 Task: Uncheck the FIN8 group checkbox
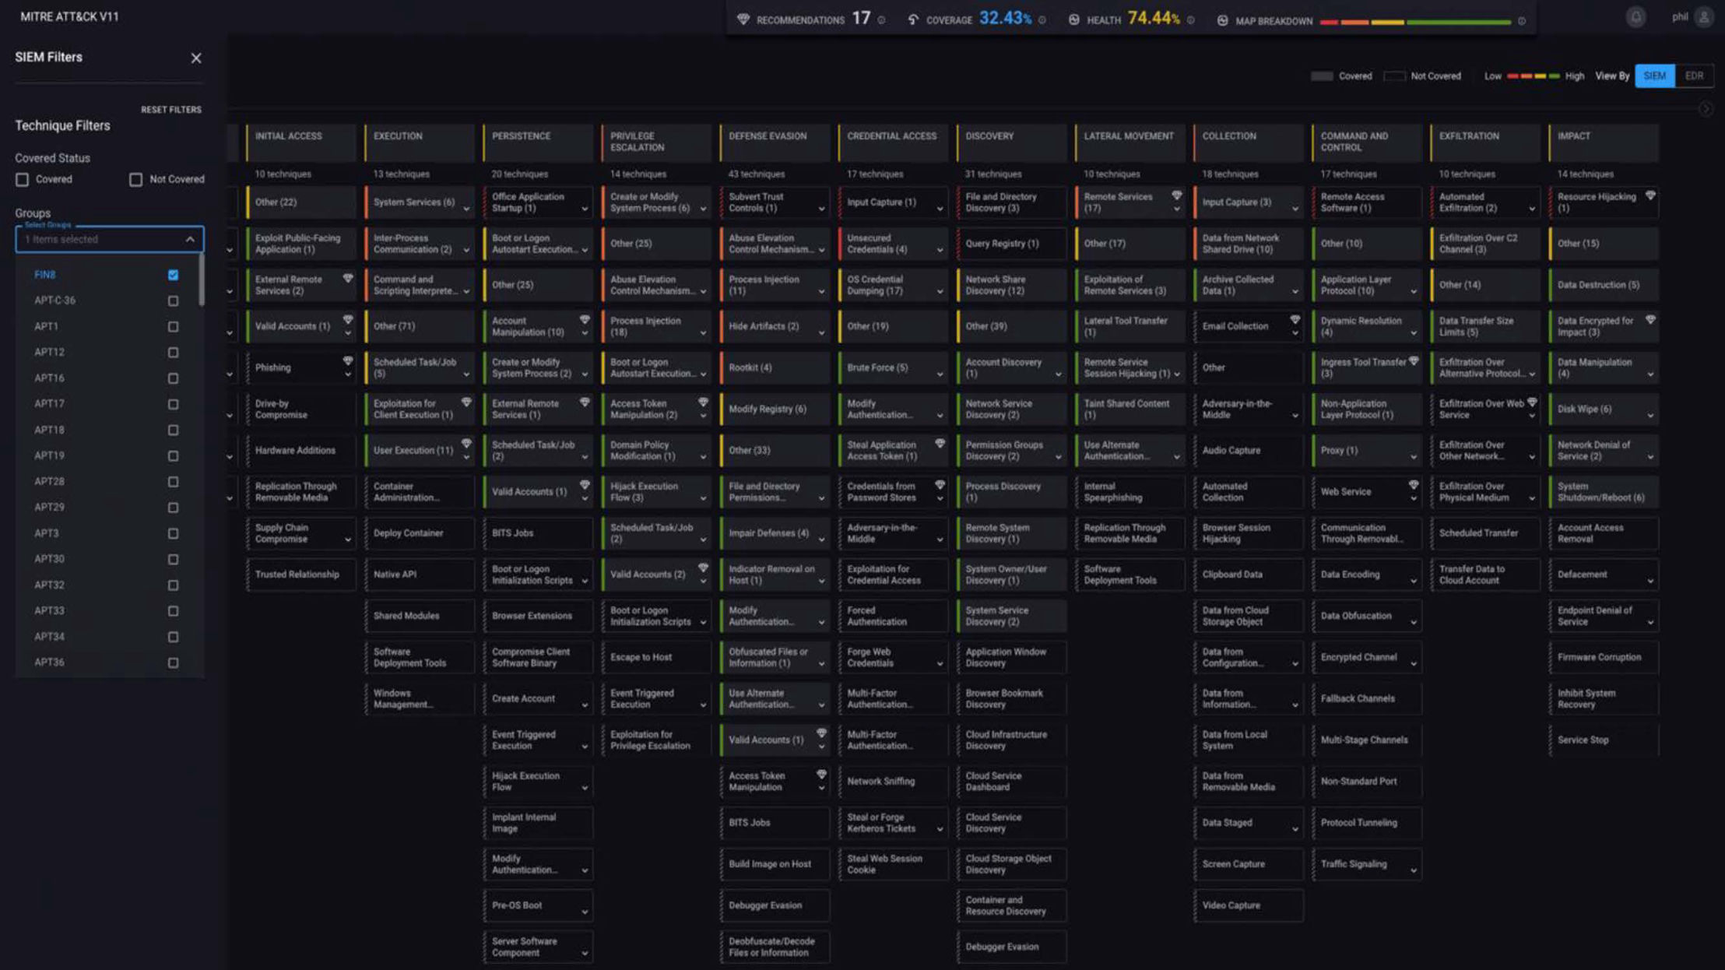click(173, 275)
